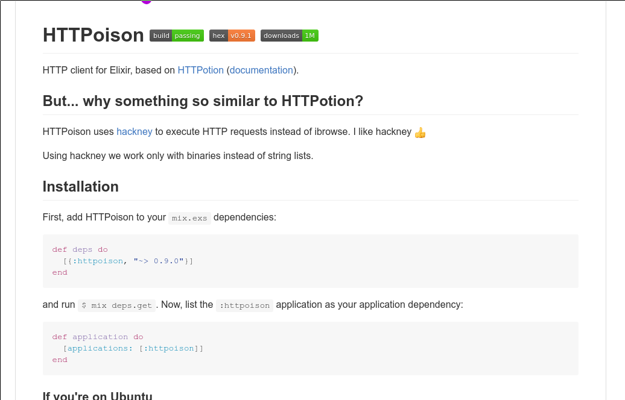Click the "If you're on Ubuntu" heading
This screenshot has width=625, height=400.
[97, 396]
